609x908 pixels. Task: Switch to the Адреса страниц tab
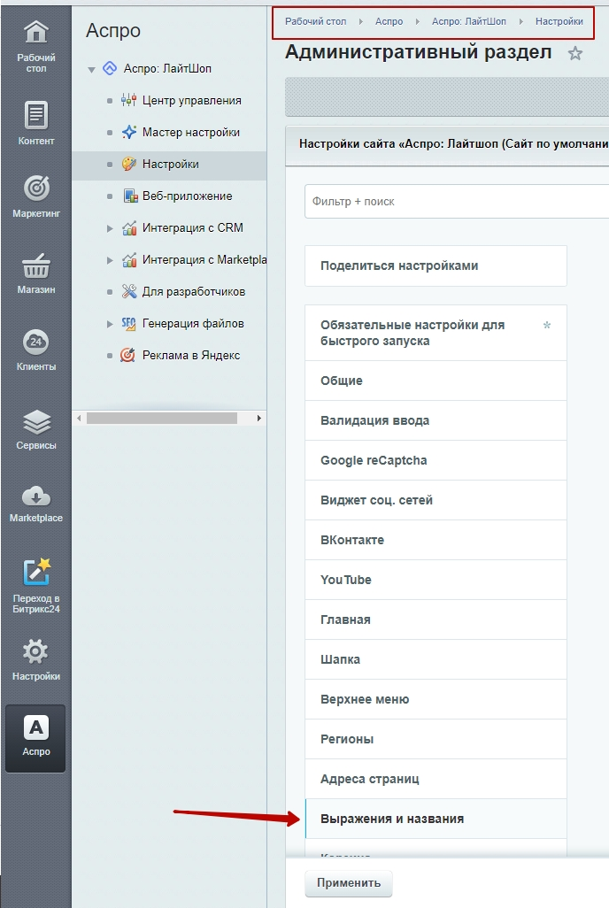coord(436,779)
